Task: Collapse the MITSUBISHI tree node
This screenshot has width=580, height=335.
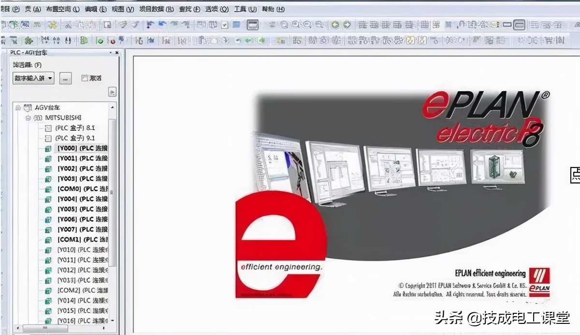Action: click(28, 118)
